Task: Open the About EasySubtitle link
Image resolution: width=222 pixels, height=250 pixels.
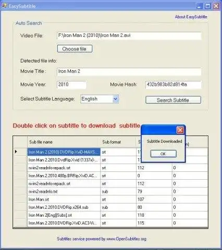Action: (x=191, y=17)
